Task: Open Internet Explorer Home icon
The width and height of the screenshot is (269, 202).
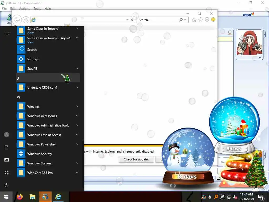Action: point(194,19)
